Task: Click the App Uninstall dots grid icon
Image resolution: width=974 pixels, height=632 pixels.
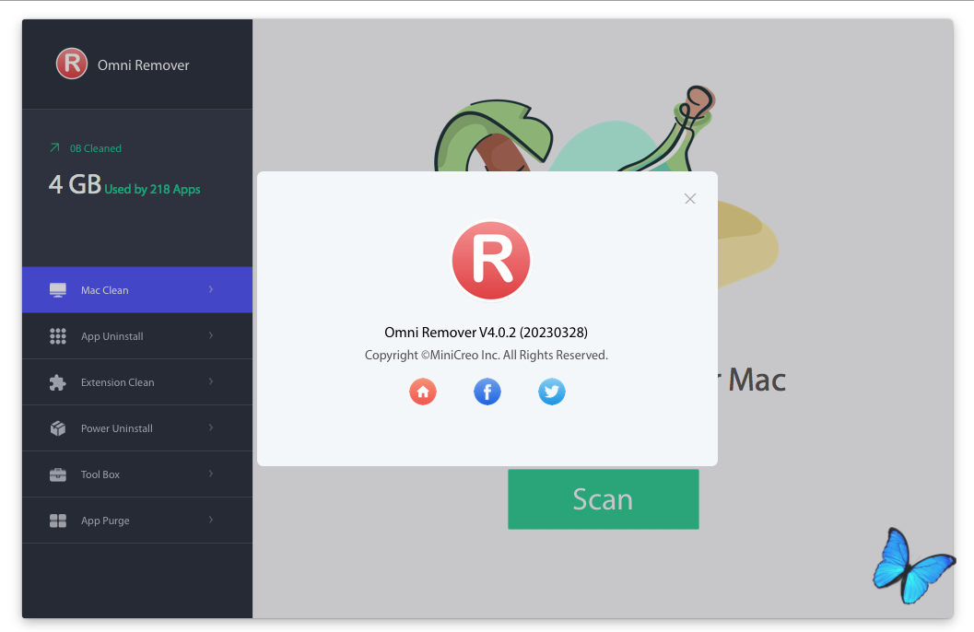Action: [58, 336]
